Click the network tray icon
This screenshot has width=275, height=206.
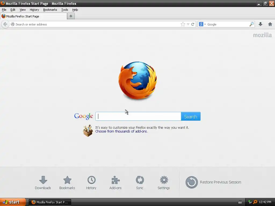coord(250,202)
